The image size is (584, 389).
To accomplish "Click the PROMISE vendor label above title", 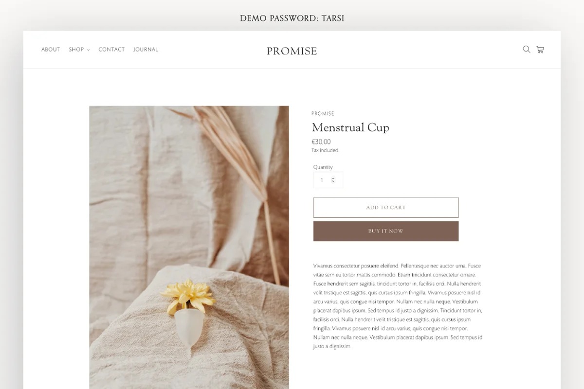I will [x=323, y=114].
